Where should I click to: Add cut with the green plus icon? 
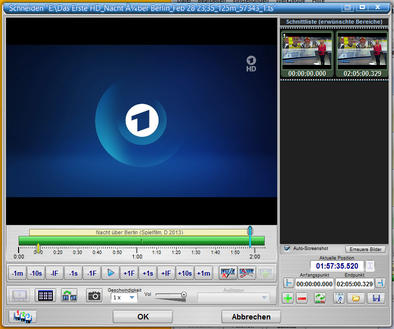pos(288,298)
